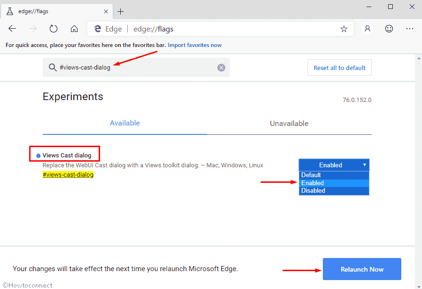Open the Settings and more menu
The height and width of the screenshot is (289, 422).
(x=410, y=29)
